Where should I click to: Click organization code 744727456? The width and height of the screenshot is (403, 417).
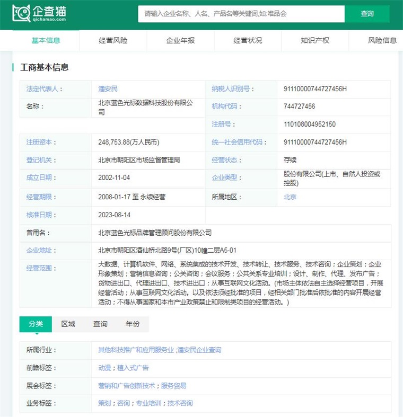pyautogui.click(x=300, y=107)
